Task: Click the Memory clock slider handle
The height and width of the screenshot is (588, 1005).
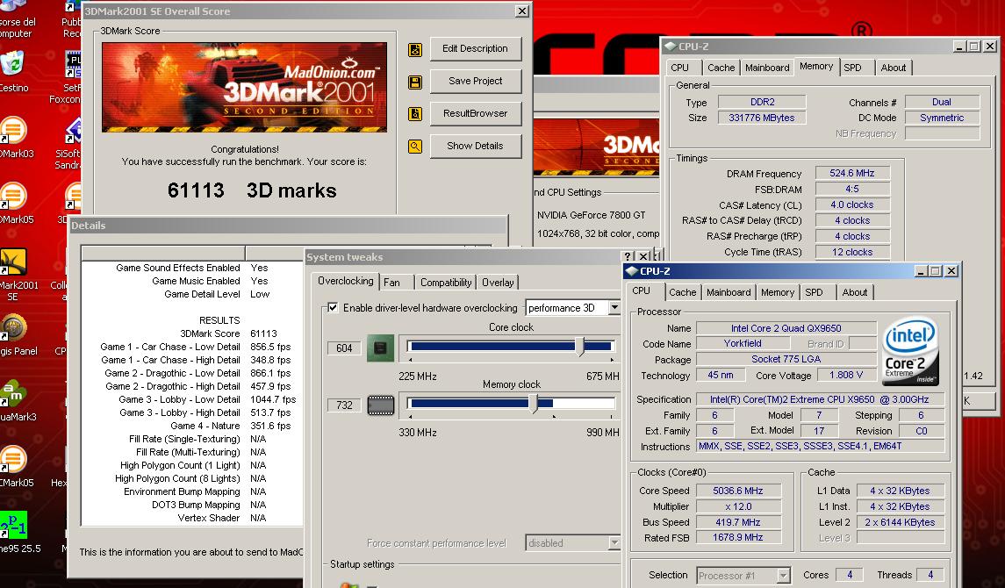Action: (x=534, y=404)
